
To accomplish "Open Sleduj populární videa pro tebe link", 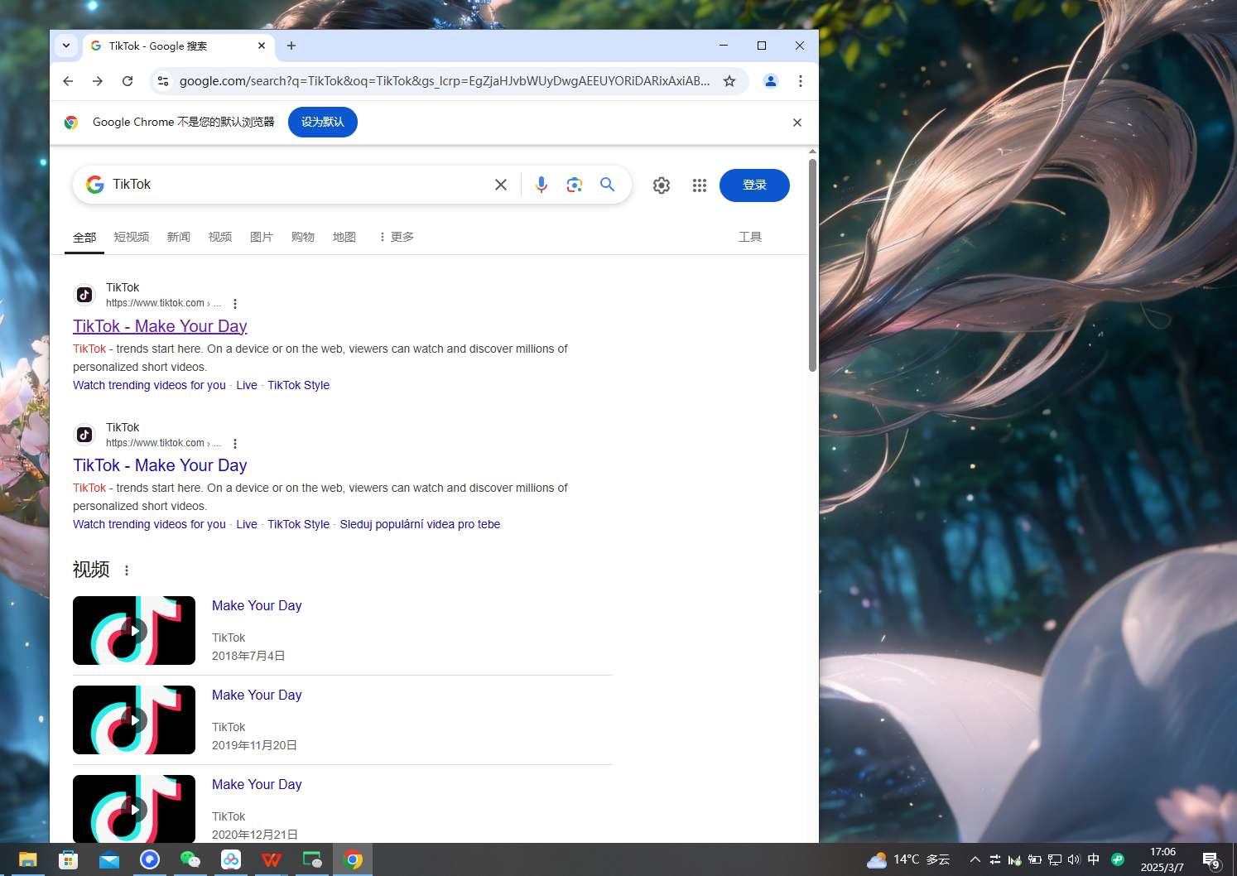I will 420,524.
